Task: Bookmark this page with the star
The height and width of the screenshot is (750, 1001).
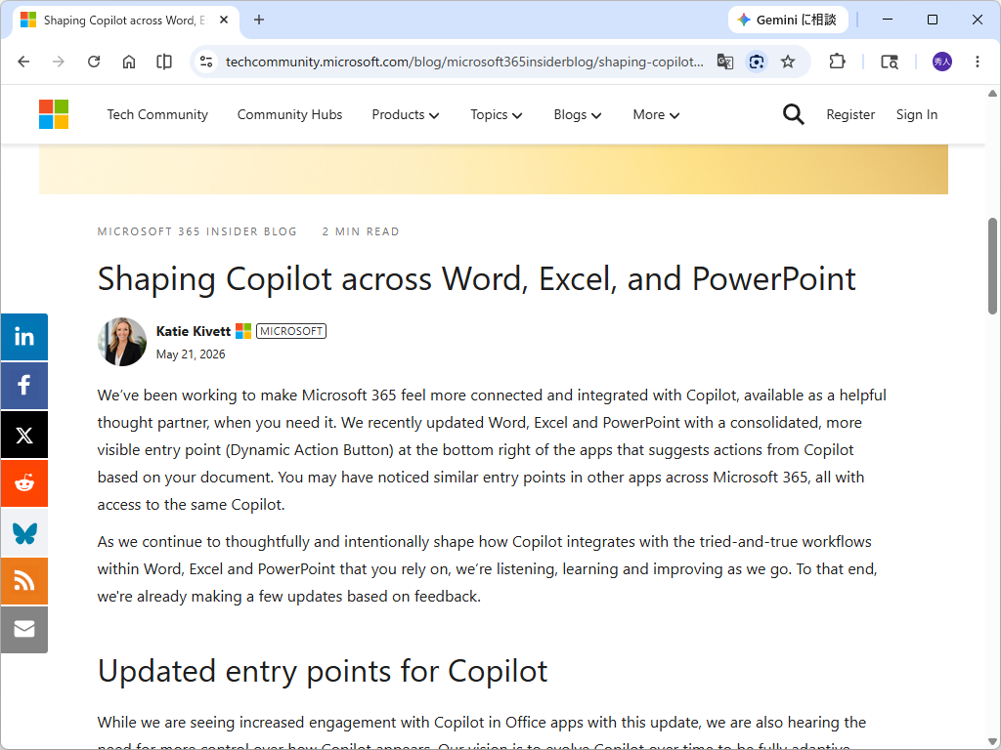Action: 788,62
